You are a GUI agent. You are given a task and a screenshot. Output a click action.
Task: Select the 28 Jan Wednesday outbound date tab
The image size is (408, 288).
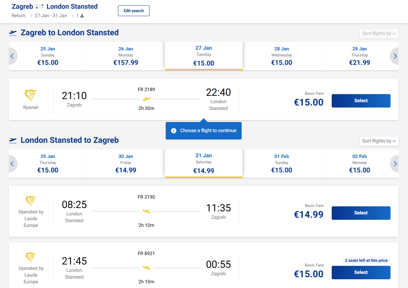pyautogui.click(x=282, y=56)
